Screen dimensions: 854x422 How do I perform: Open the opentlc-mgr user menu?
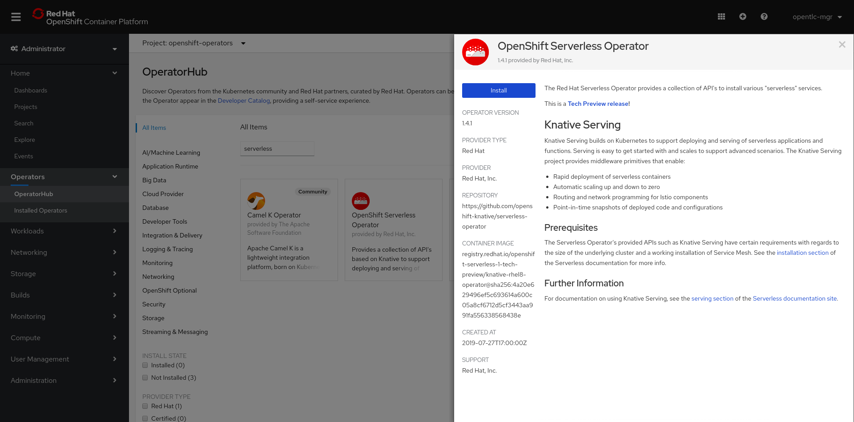point(817,17)
